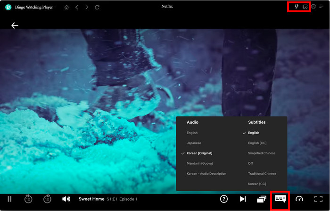
Task: Select Mandarin (Guoyu) audio
Action: [199, 163]
